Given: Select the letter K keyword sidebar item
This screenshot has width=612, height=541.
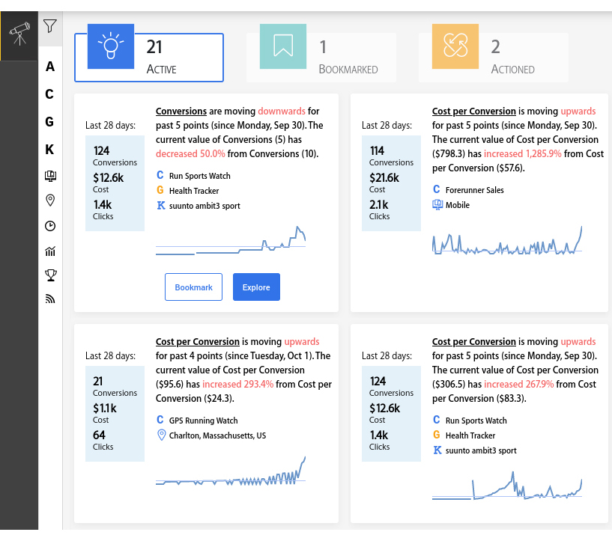Looking at the screenshot, I should [x=49, y=150].
